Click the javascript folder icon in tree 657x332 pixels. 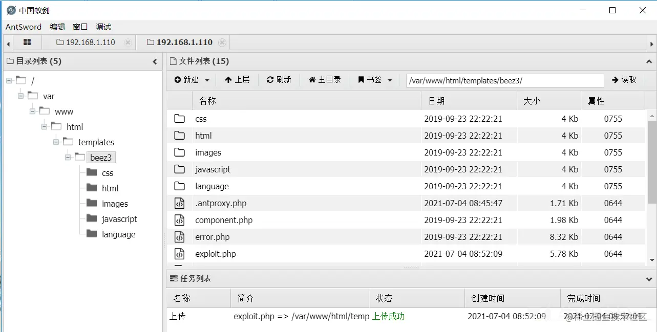tap(92, 218)
